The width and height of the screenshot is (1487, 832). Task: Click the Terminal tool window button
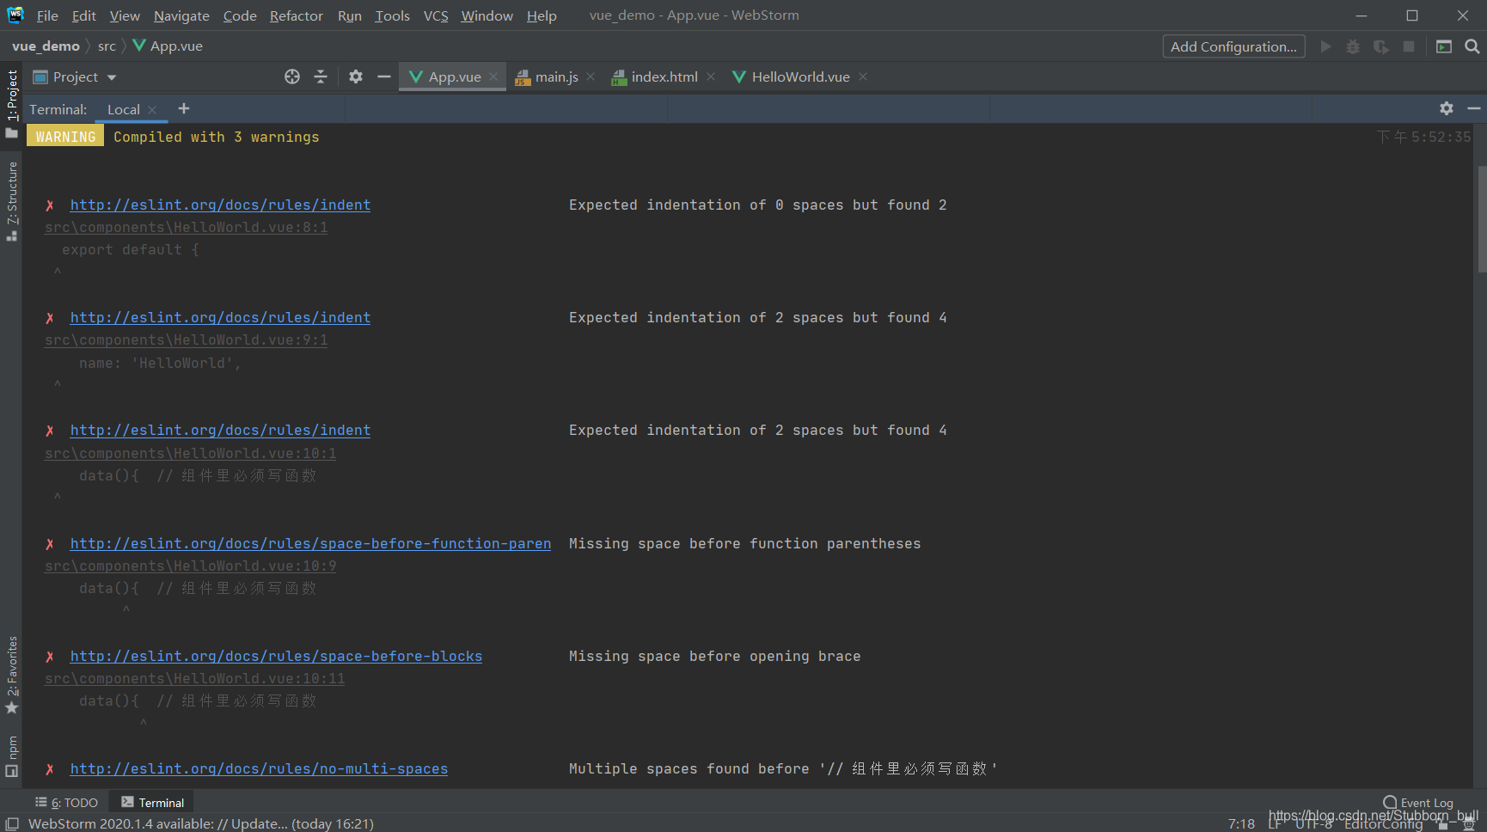pyautogui.click(x=153, y=803)
